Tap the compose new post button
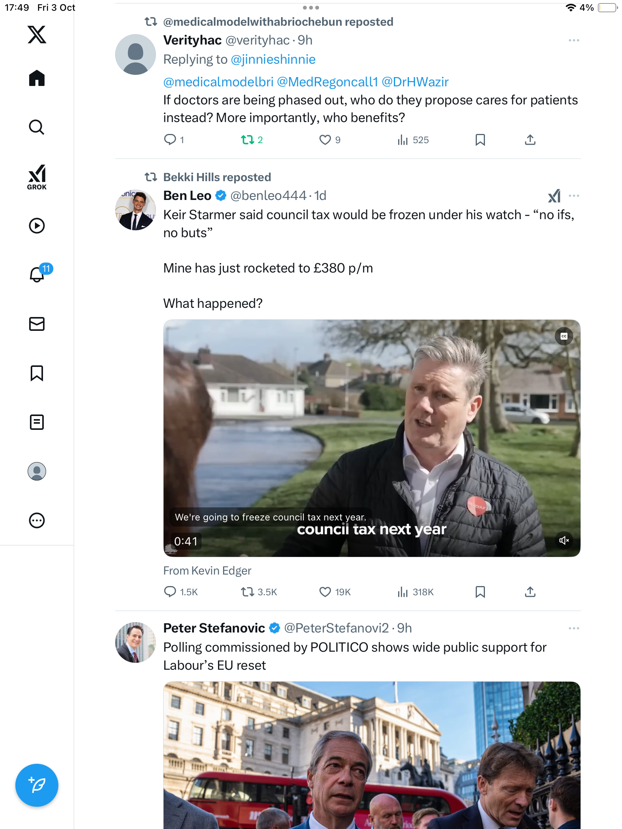This screenshot has width=622, height=829. click(x=37, y=785)
